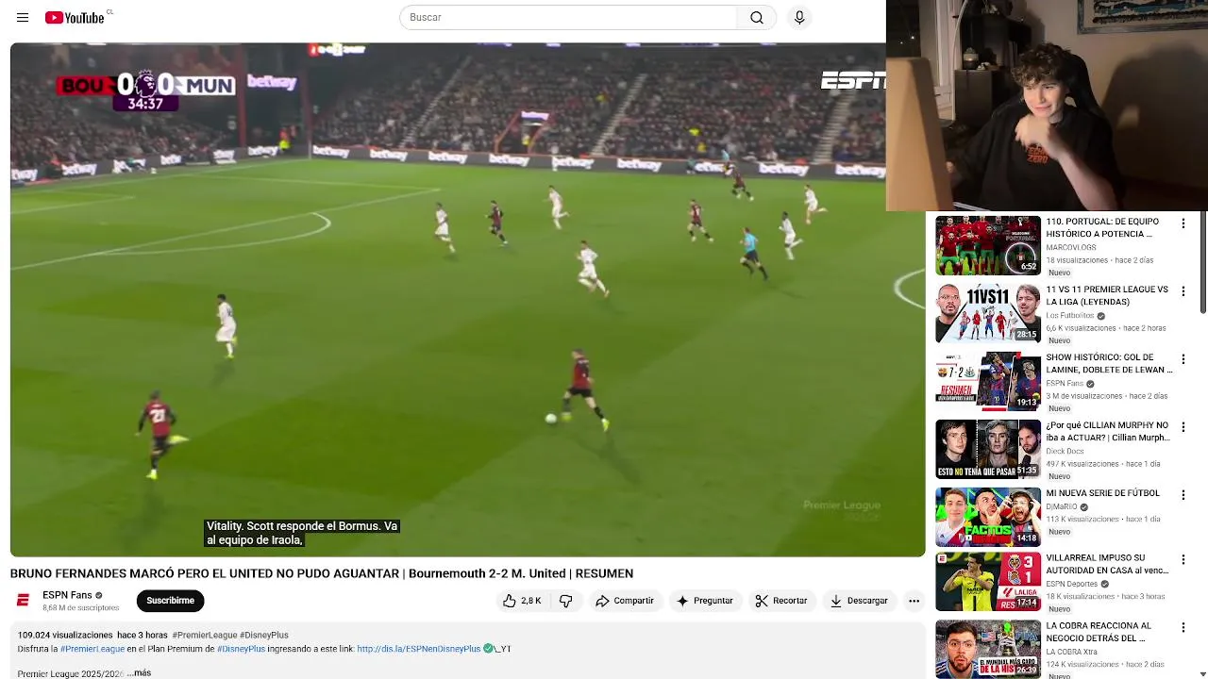The width and height of the screenshot is (1208, 679).
Task: Click the 109.024 visualizaciones text
Action: 65,636
